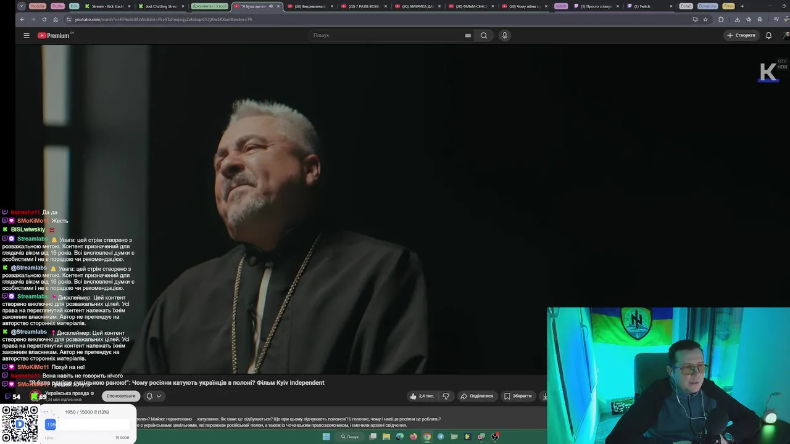Image resolution: width=790 pixels, height=444 pixels.
Task: Switch to the АМЕРИКА tab
Action: coord(417,6)
